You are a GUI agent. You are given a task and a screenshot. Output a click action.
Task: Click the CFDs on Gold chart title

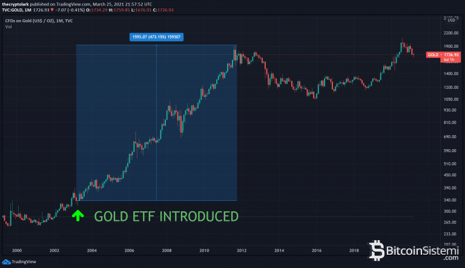pyautogui.click(x=37, y=21)
